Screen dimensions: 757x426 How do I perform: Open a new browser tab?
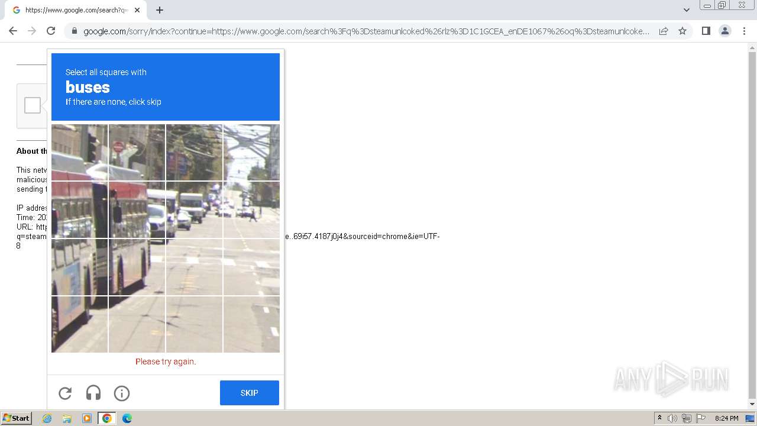160,10
